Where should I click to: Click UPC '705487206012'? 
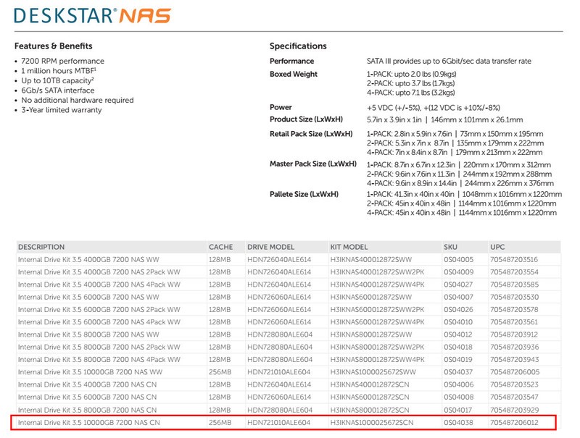pos(515,423)
